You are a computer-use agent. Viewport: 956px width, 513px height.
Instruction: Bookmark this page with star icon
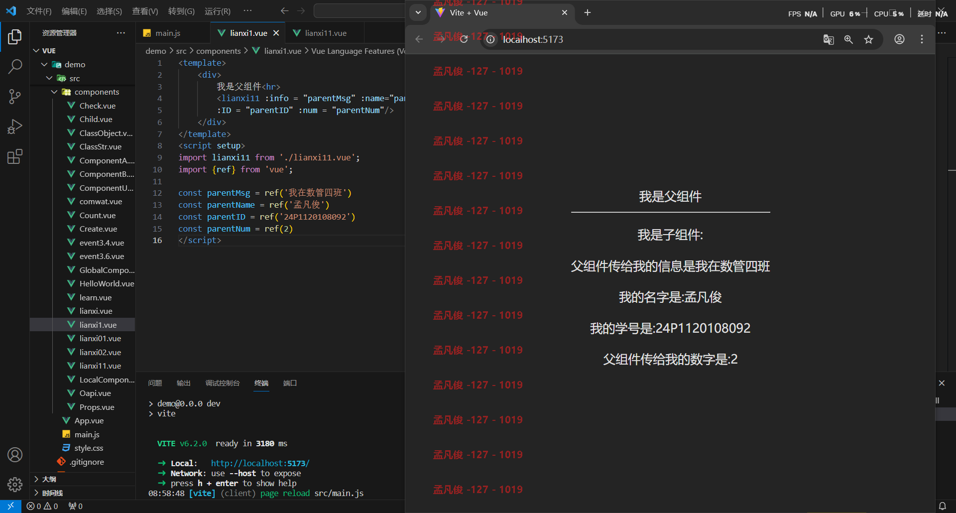868,39
